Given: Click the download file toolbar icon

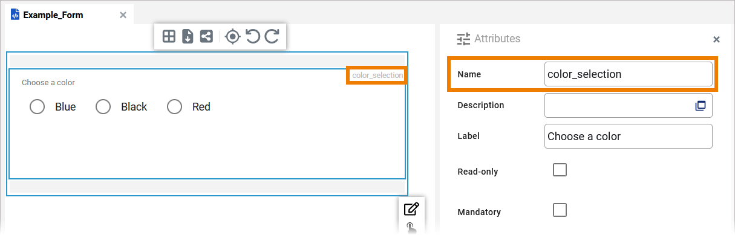Looking at the screenshot, I should pyautogui.click(x=188, y=37).
